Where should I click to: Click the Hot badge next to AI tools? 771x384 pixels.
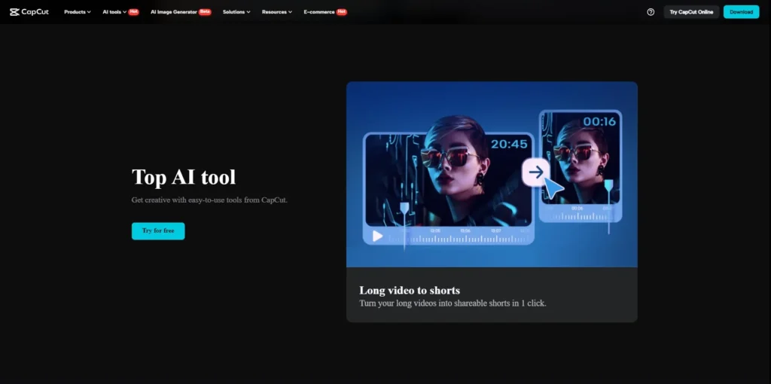pyautogui.click(x=133, y=12)
